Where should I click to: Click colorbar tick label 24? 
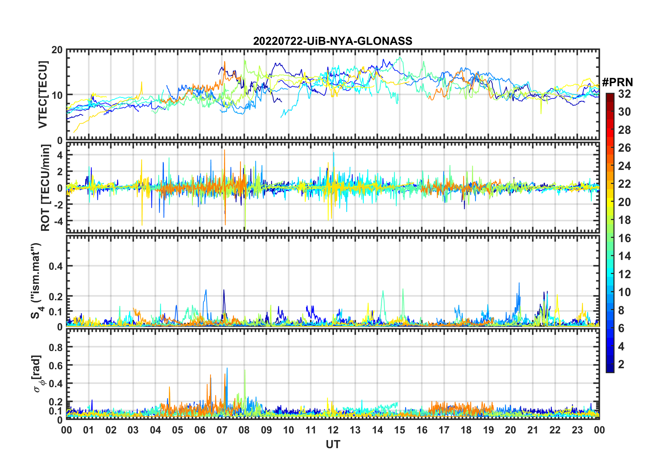tap(624, 166)
